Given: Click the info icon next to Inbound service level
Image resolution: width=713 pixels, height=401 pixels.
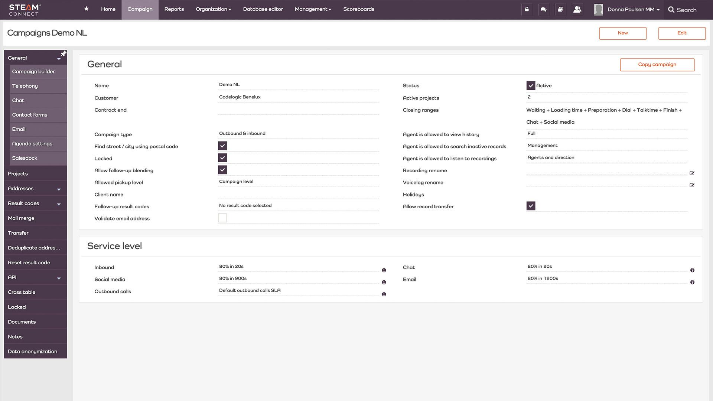Looking at the screenshot, I should point(384,270).
